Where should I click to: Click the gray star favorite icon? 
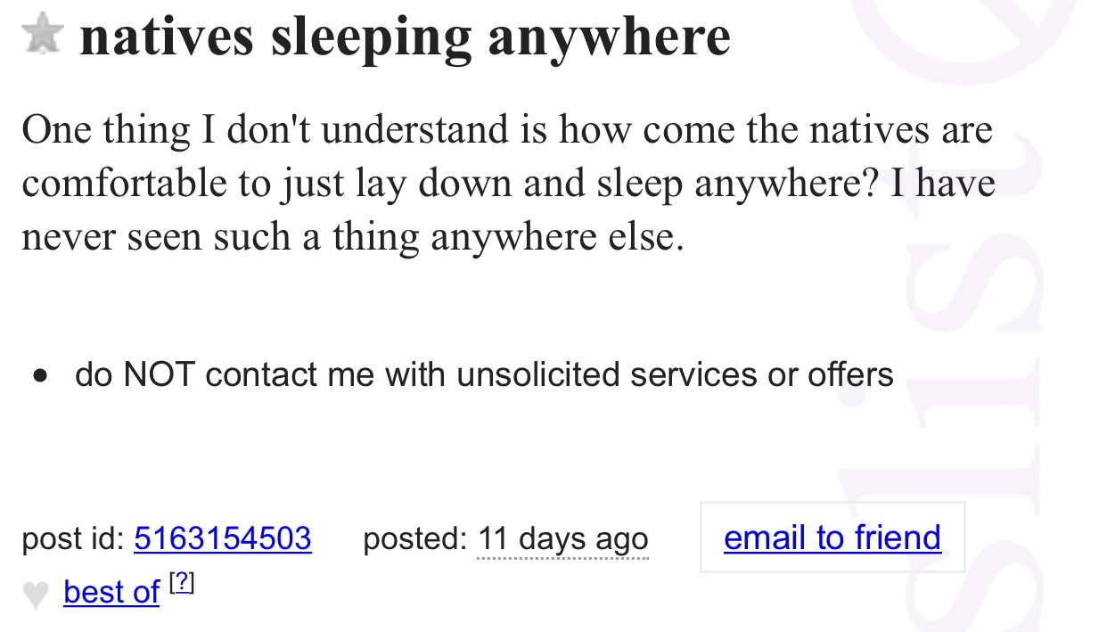(x=41, y=35)
